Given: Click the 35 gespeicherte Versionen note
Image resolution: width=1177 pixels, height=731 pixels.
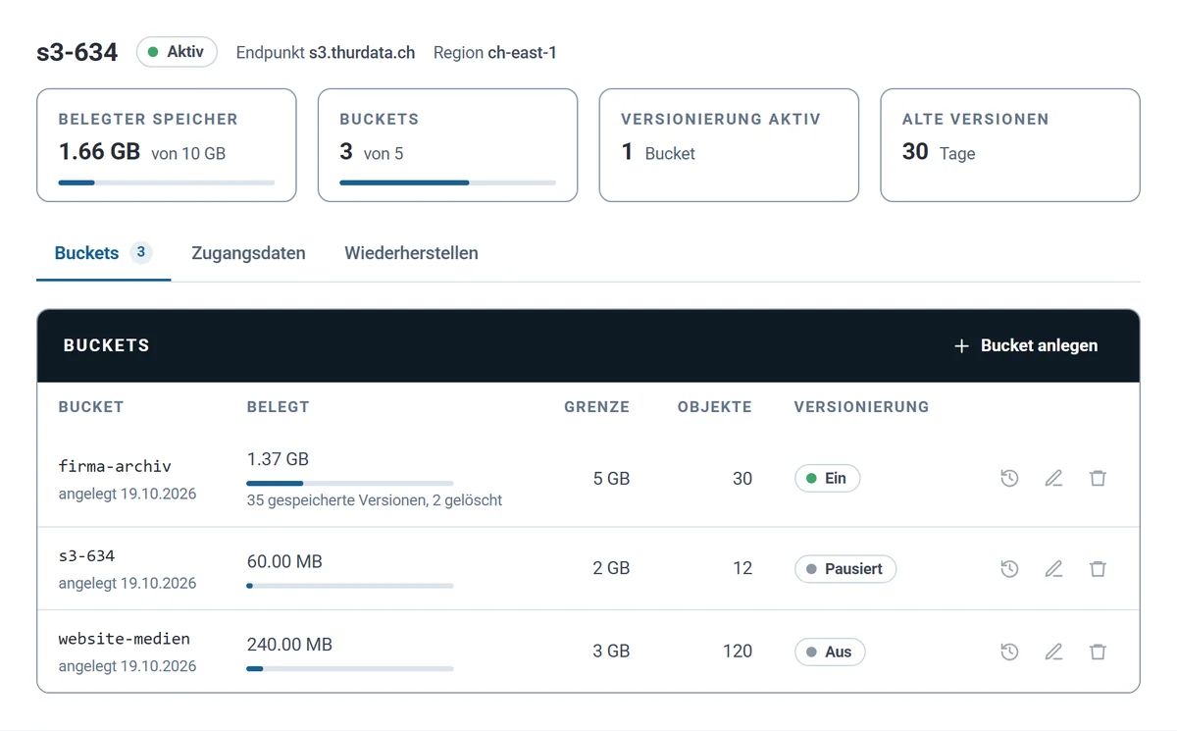Looking at the screenshot, I should 375,500.
